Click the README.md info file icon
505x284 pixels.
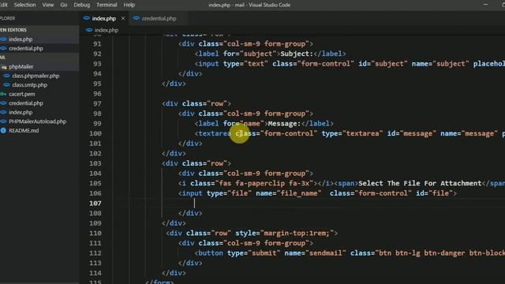point(3,130)
